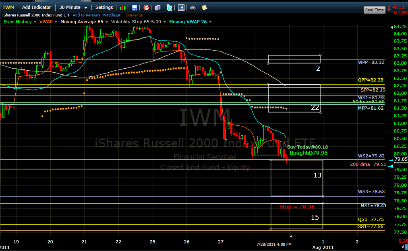Screen dimensions: 408x251
Task: Open the chart type bars icon
Action: 122,8
